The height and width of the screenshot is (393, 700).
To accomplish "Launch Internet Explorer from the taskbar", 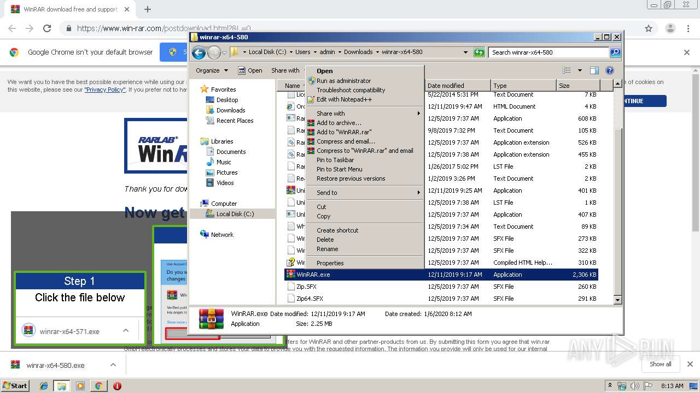I will click(44, 386).
